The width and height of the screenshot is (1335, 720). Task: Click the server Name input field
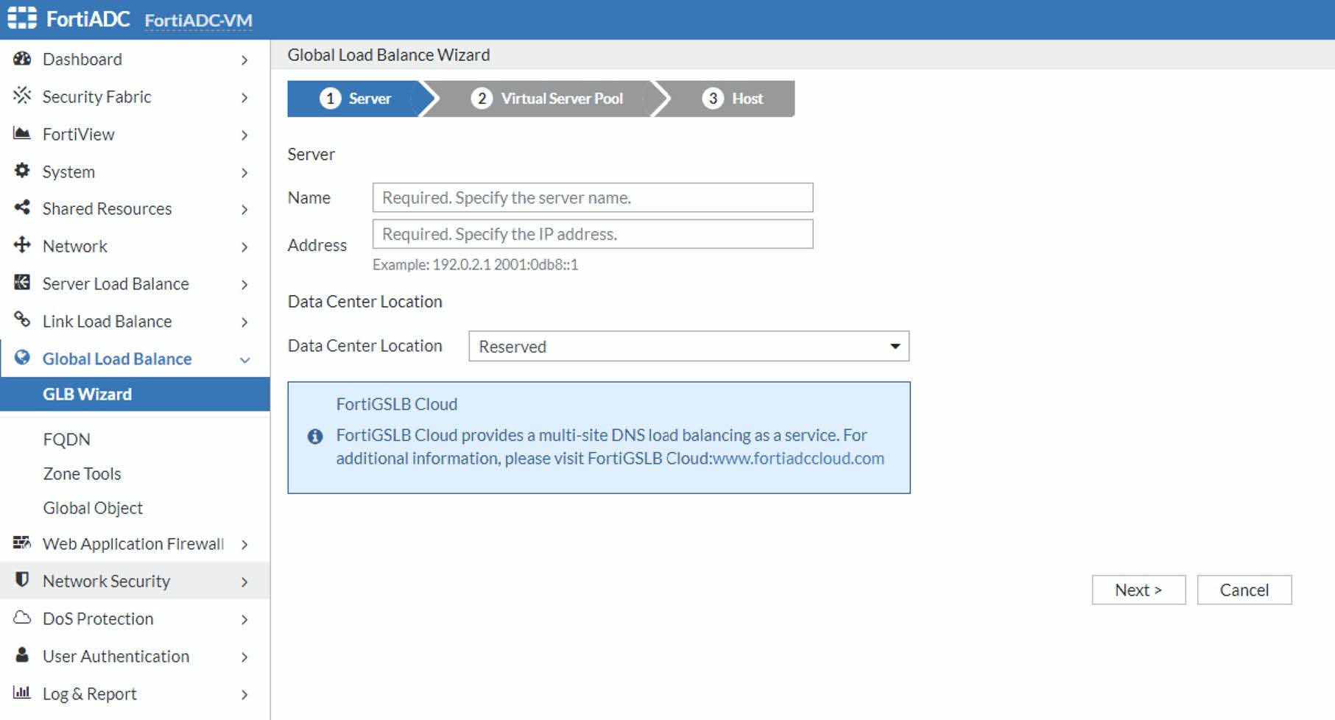pos(592,197)
